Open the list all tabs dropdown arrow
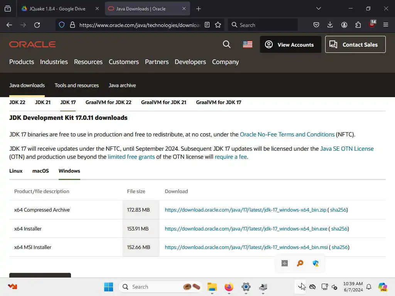The image size is (395, 296). click(319, 8)
